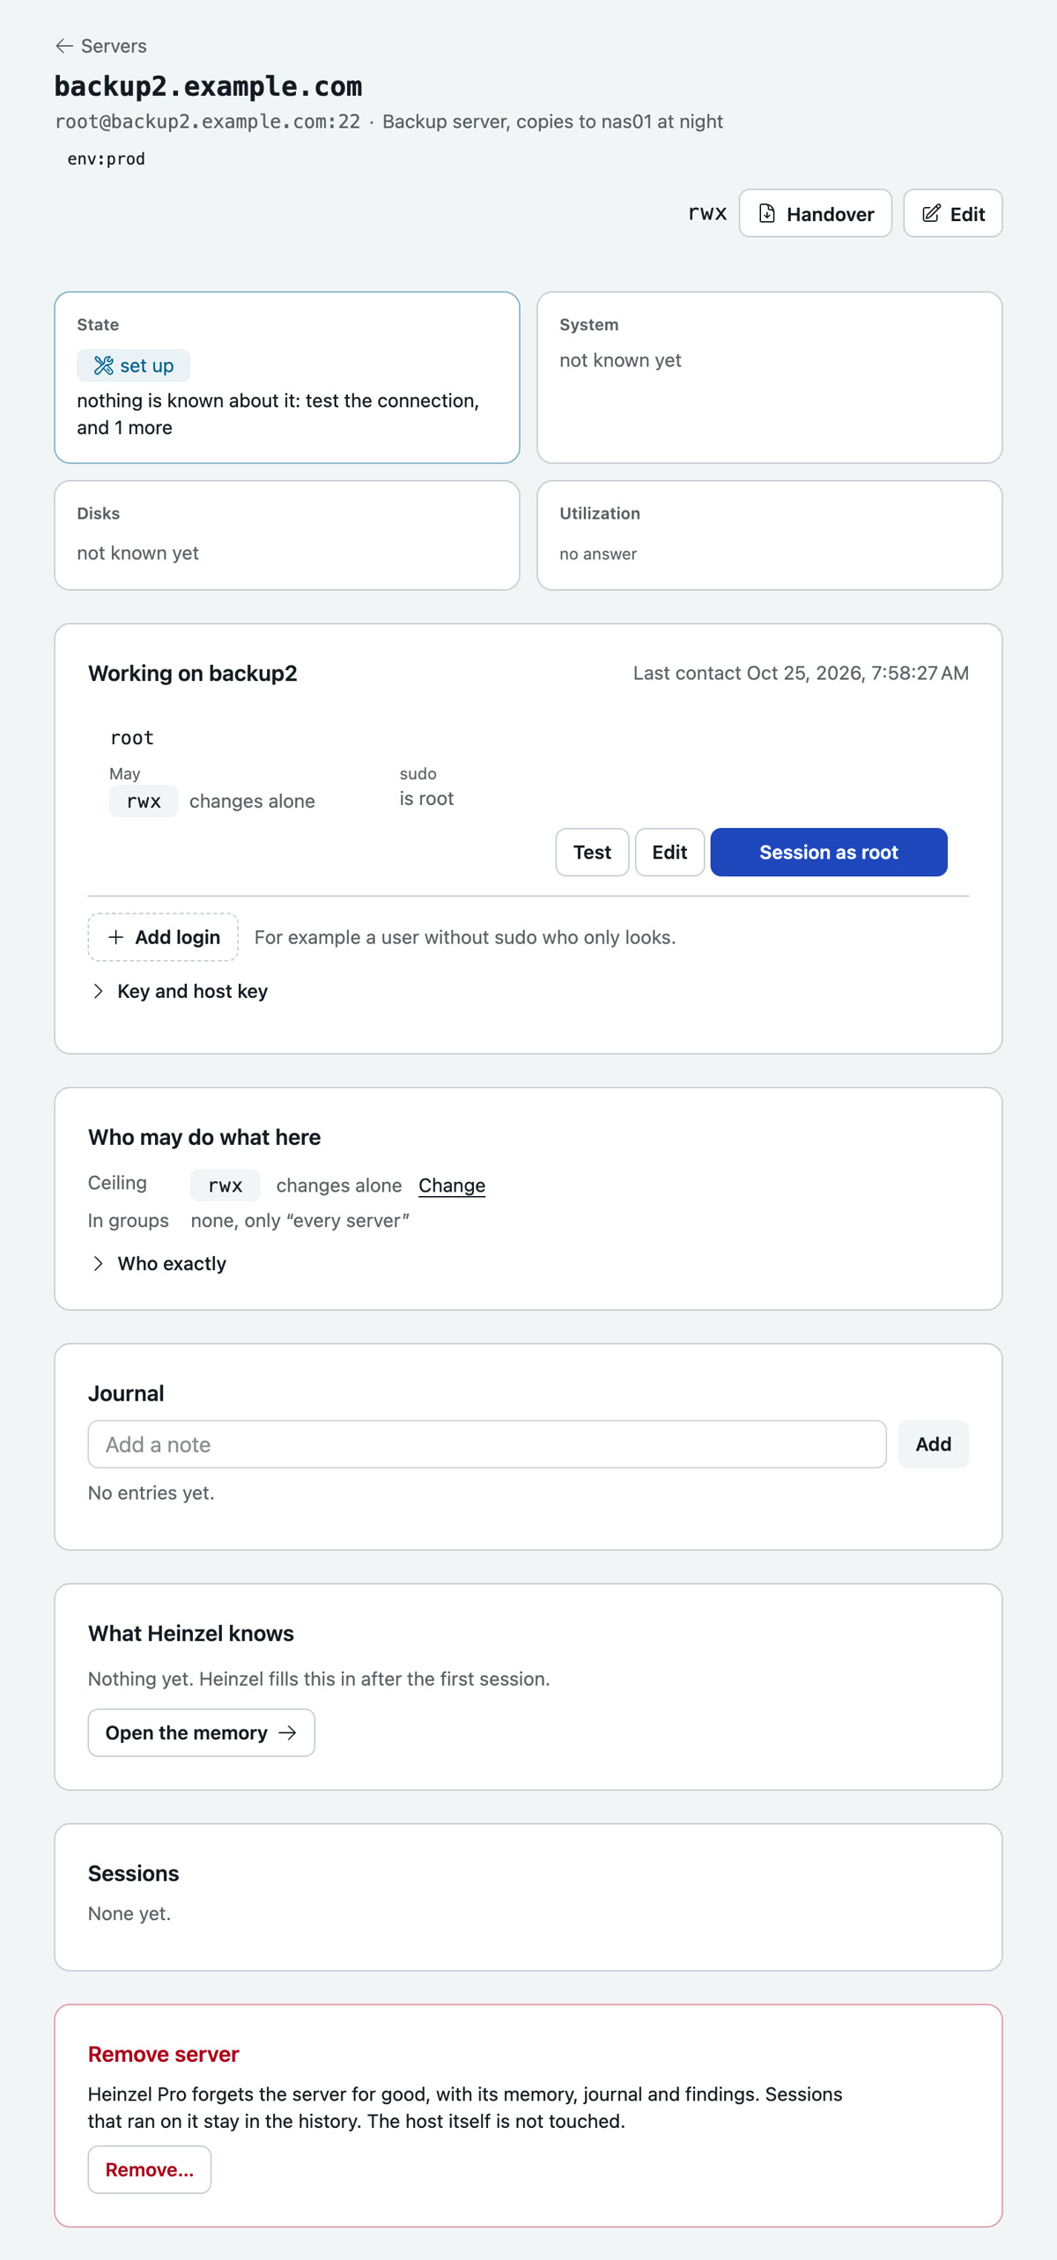
Task: Open the Utilization card
Action: [769, 535]
